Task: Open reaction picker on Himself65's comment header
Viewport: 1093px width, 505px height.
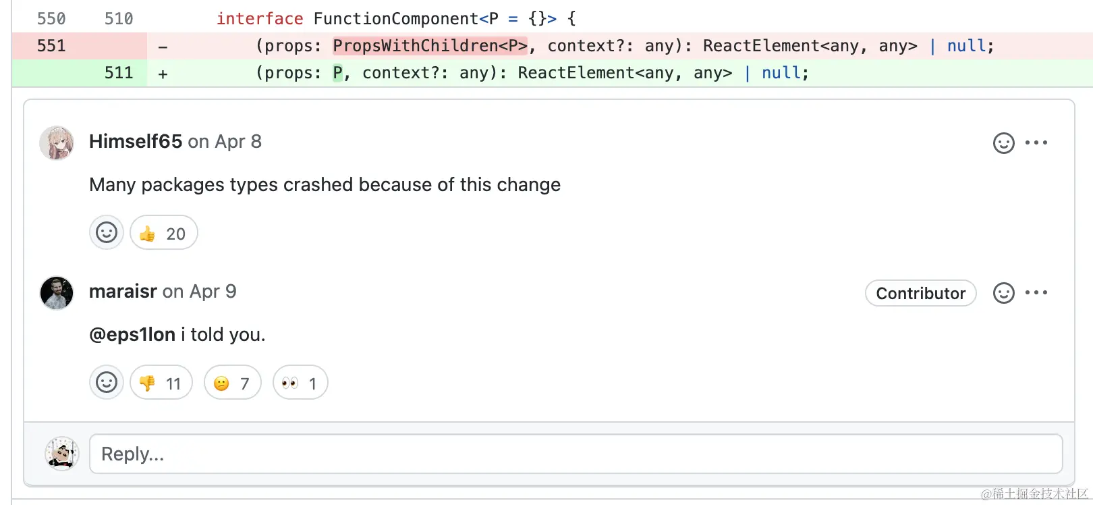Action: (x=1003, y=143)
